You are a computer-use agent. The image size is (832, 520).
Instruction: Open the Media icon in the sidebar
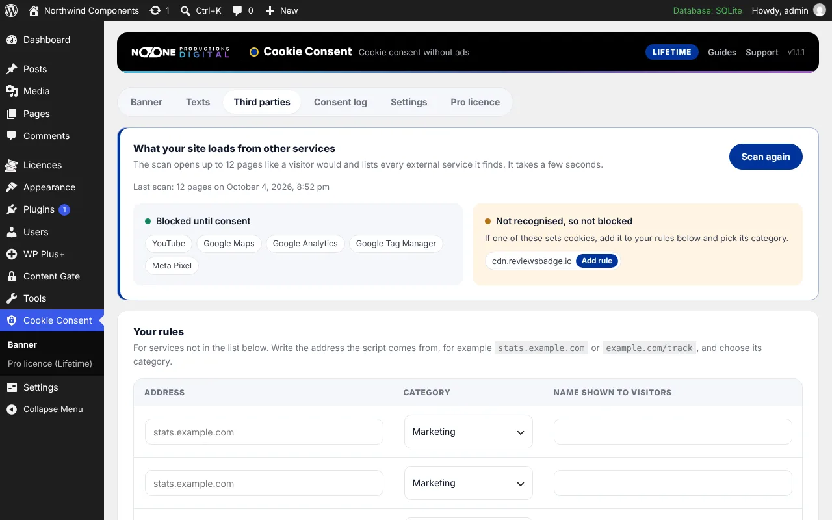(12, 91)
